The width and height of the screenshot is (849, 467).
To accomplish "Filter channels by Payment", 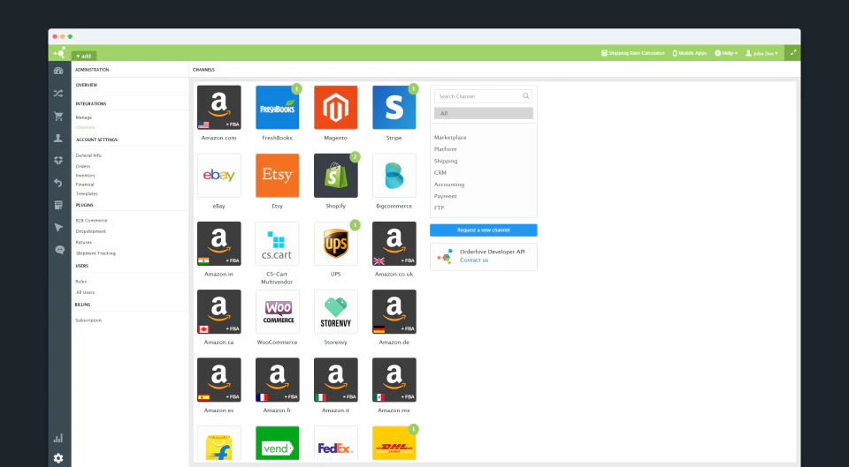I will tap(446, 196).
